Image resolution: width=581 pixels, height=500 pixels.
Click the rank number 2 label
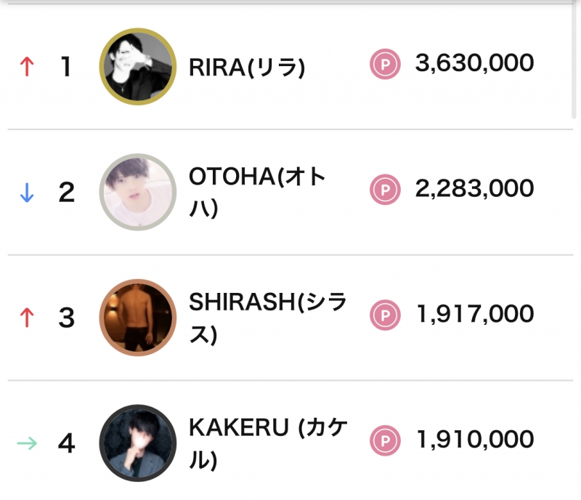(x=67, y=190)
